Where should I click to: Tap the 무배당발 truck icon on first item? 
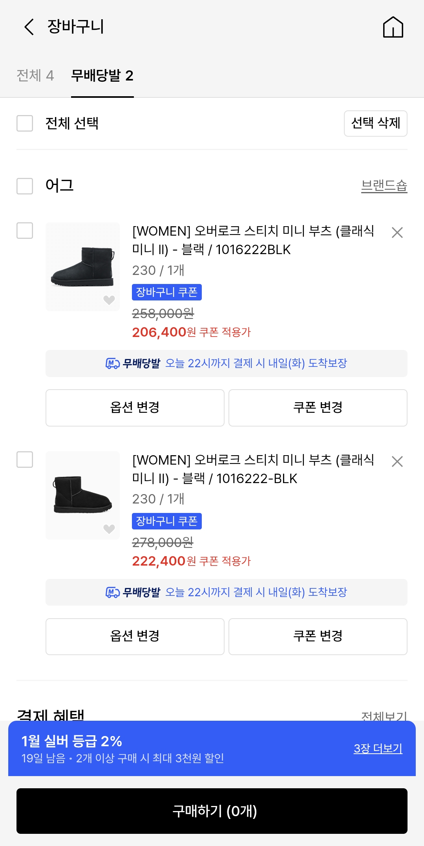tap(113, 364)
